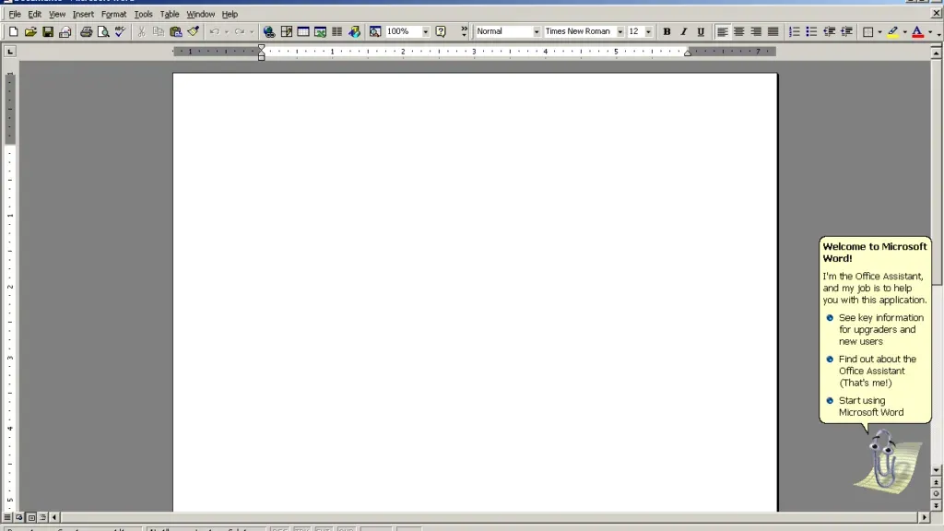
Task: Click the E-mail envelope toolbar icon
Action: click(65, 32)
